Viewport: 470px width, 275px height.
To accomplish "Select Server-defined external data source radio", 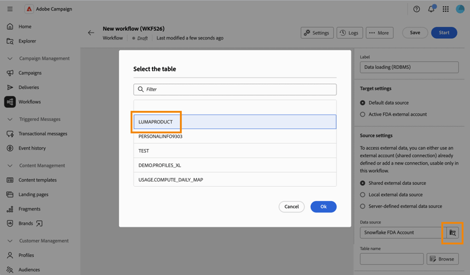I will (362, 206).
